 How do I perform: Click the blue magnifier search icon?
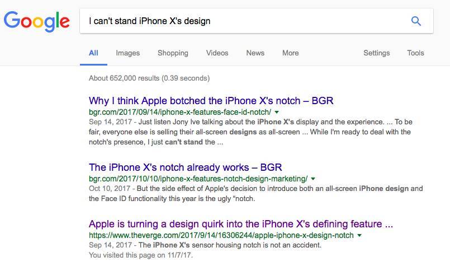click(x=416, y=21)
